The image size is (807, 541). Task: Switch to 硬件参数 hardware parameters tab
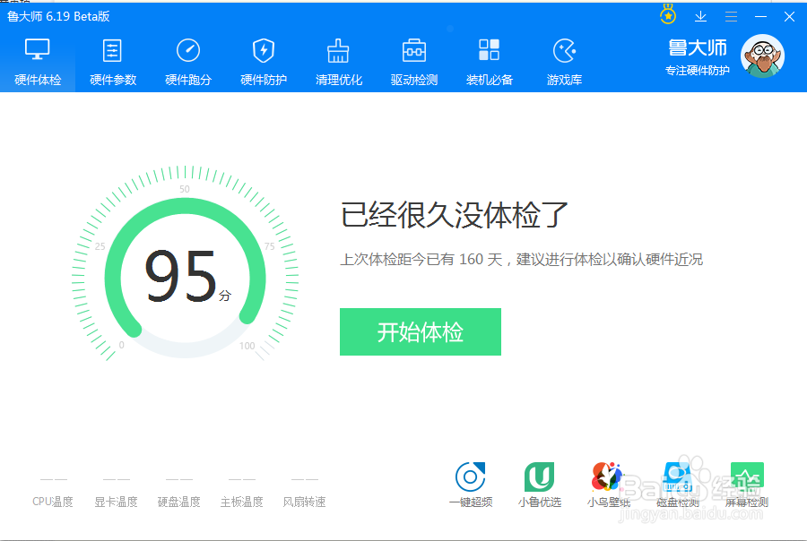113,62
